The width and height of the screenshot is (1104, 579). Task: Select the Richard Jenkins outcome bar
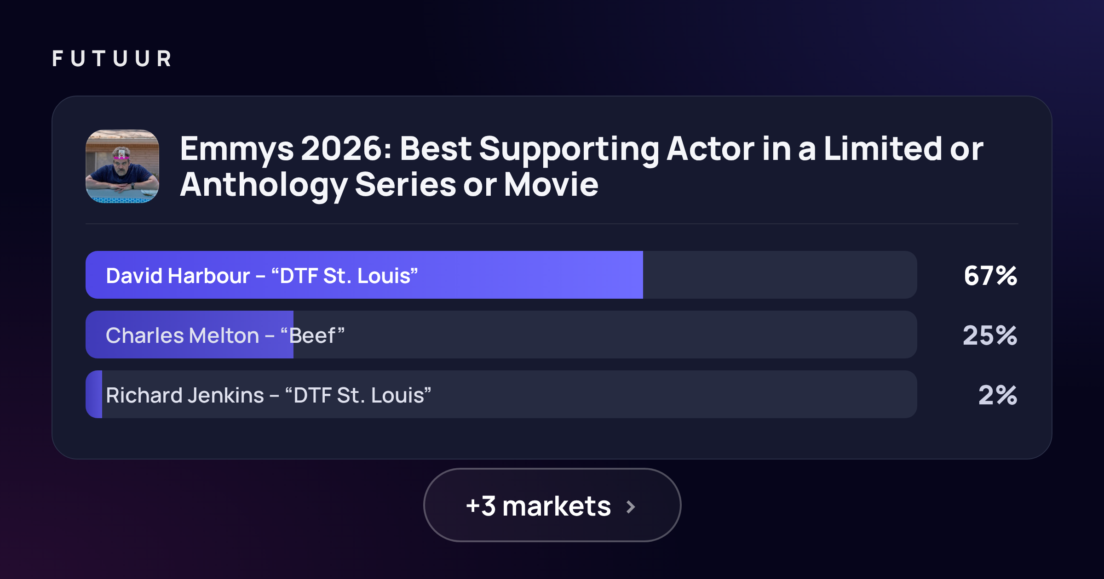coord(501,394)
